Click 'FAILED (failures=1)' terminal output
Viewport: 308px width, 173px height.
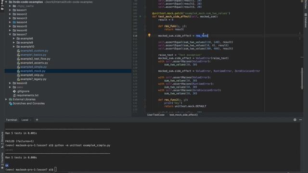[x=19, y=141]
